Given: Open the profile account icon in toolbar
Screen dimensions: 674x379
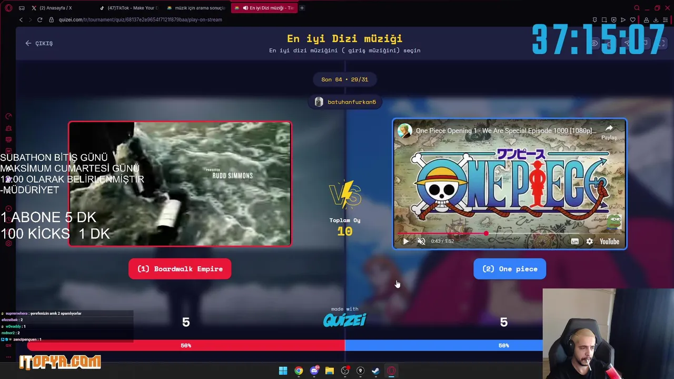Looking at the screenshot, I should 646,19.
